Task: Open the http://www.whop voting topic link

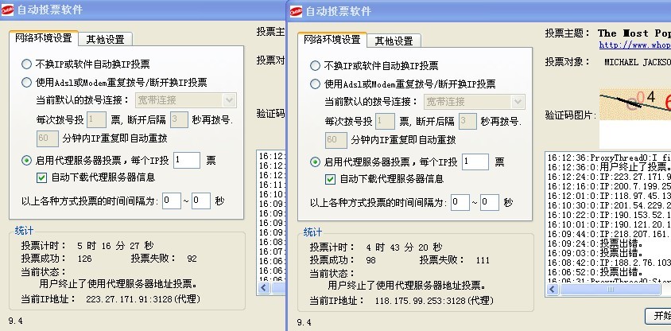Action: pos(634,45)
